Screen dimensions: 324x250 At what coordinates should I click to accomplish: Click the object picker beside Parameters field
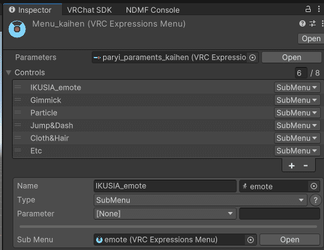coord(252,58)
